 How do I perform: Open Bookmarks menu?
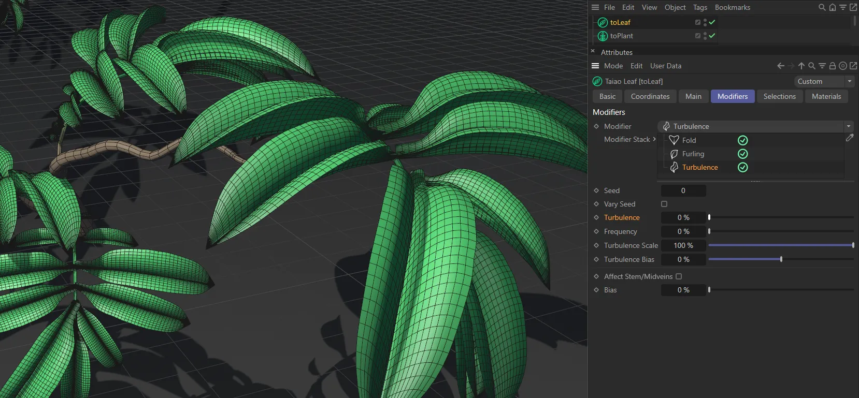[x=733, y=7]
